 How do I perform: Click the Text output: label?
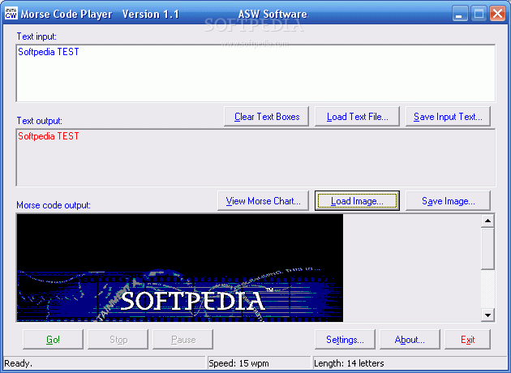40,121
